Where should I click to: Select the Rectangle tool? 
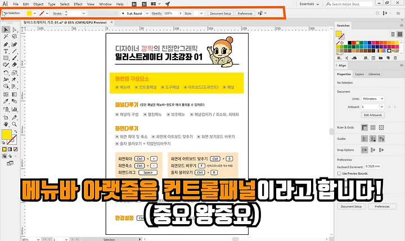[6, 58]
